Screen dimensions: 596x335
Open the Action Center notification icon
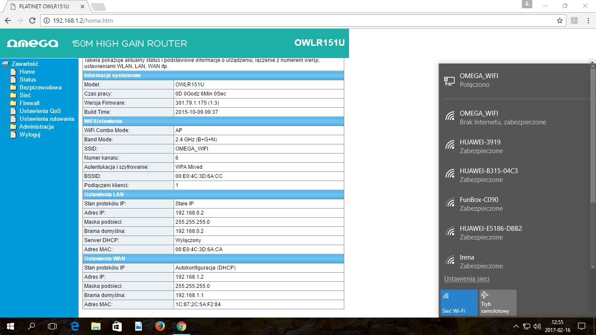(581, 326)
